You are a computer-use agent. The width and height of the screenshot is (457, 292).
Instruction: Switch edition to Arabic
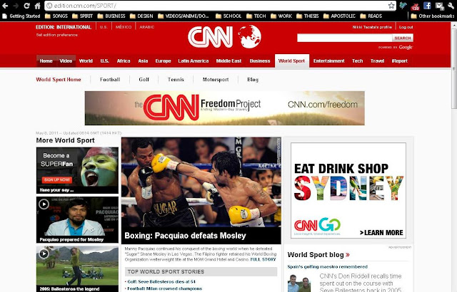[x=146, y=27]
